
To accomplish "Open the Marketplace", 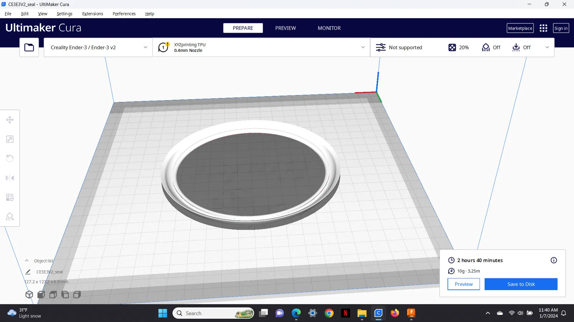I will pos(520,28).
